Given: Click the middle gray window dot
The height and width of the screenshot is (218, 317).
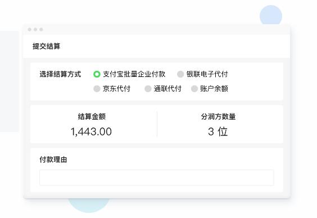Looking at the screenshot, I should [35, 30].
